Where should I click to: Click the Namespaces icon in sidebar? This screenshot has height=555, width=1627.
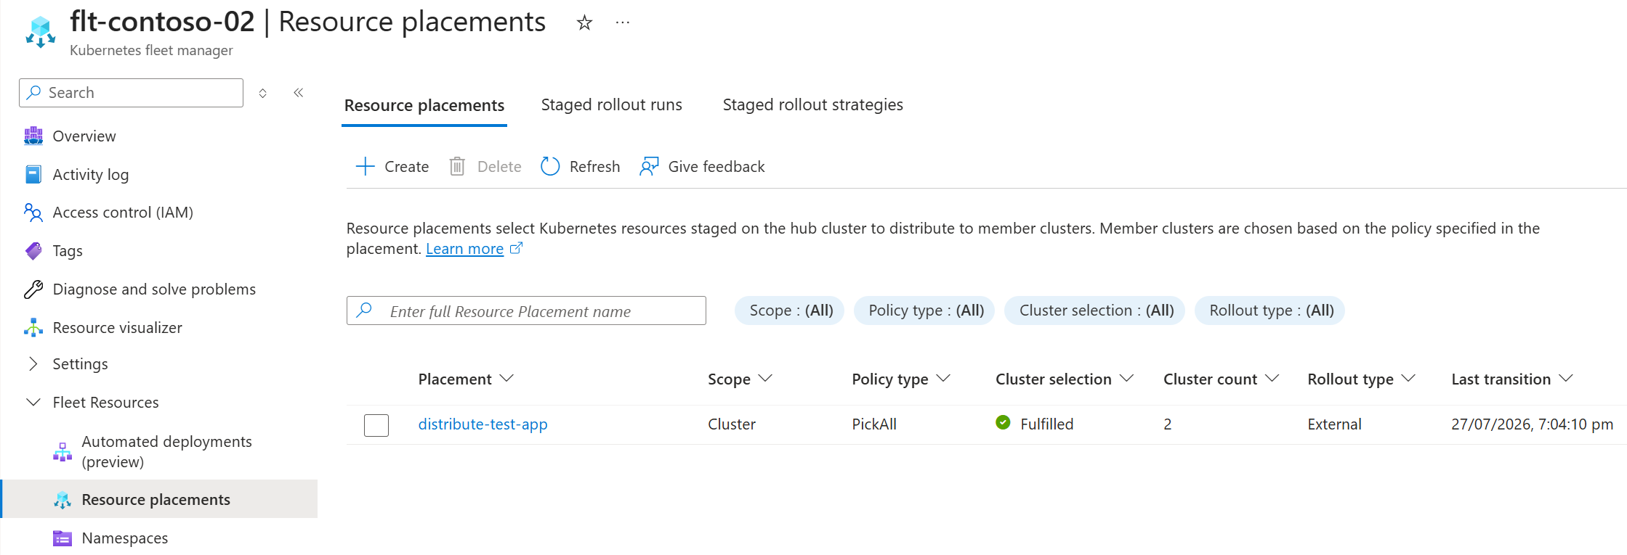click(x=62, y=538)
